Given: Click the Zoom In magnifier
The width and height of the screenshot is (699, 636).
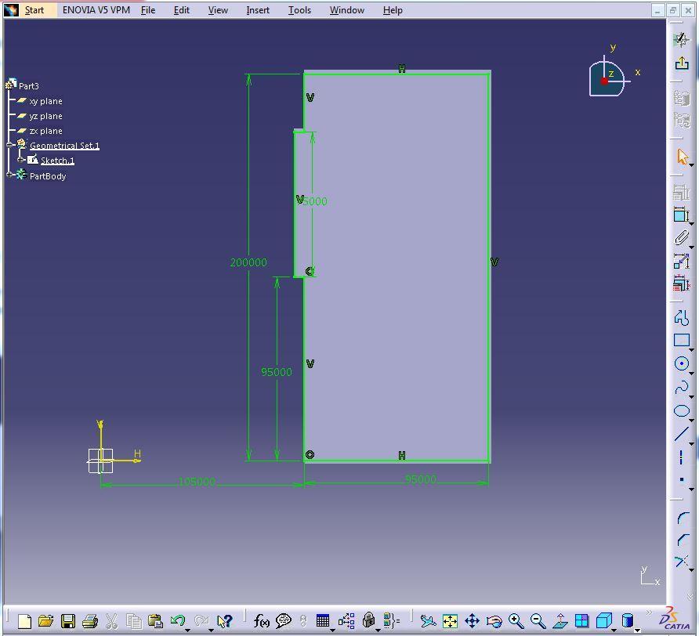Looking at the screenshot, I should pos(516,620).
